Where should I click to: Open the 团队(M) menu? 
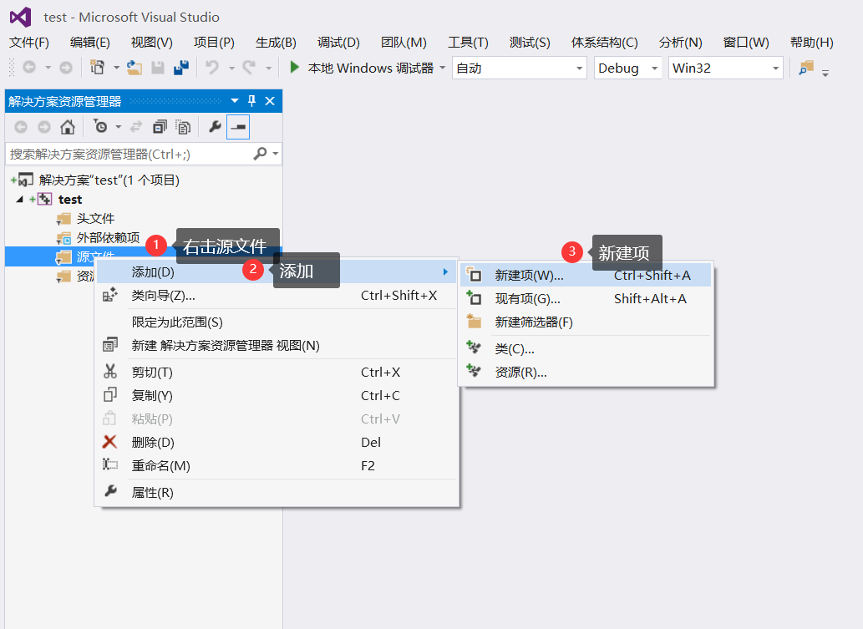pos(404,43)
